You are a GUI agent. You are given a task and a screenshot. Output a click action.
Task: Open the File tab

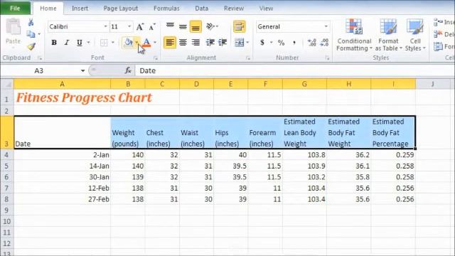coord(15,8)
